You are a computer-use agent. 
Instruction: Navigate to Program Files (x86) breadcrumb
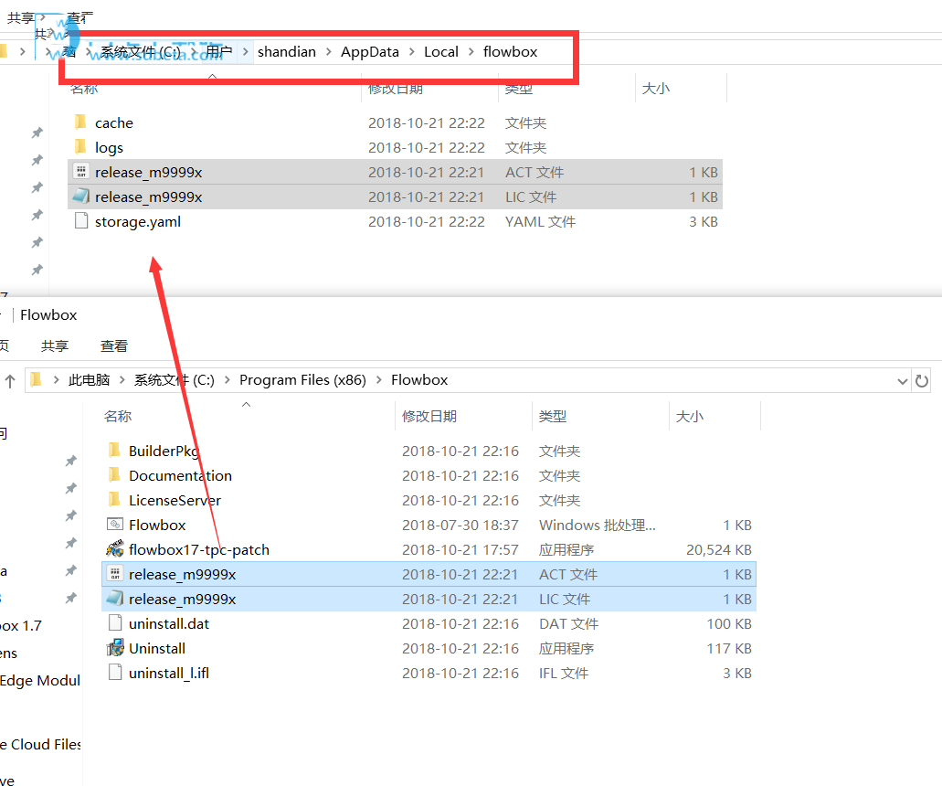click(302, 380)
